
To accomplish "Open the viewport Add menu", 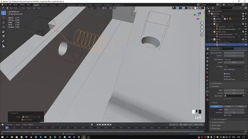I will [x=34, y=8].
